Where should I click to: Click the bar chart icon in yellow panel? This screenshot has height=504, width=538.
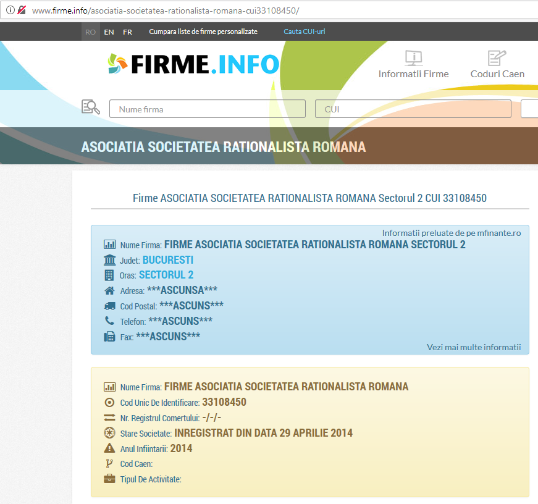point(109,387)
